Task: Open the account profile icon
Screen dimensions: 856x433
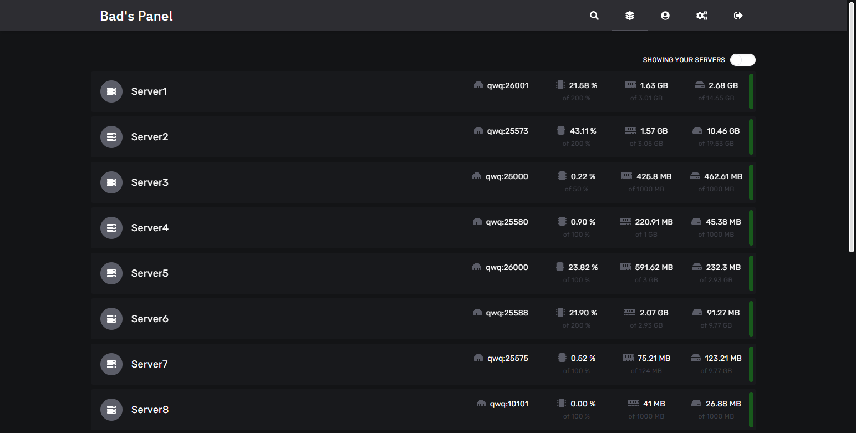Action: [665, 16]
